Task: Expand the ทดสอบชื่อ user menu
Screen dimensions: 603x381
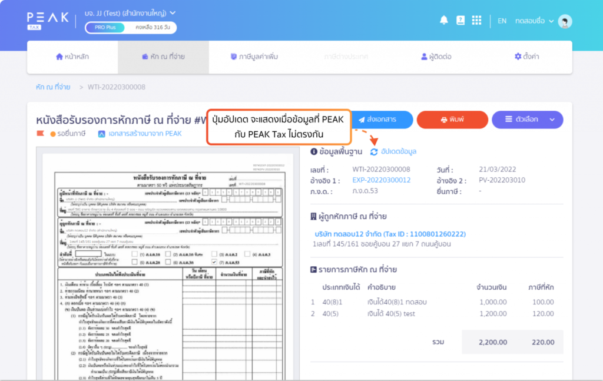Action: click(534, 21)
